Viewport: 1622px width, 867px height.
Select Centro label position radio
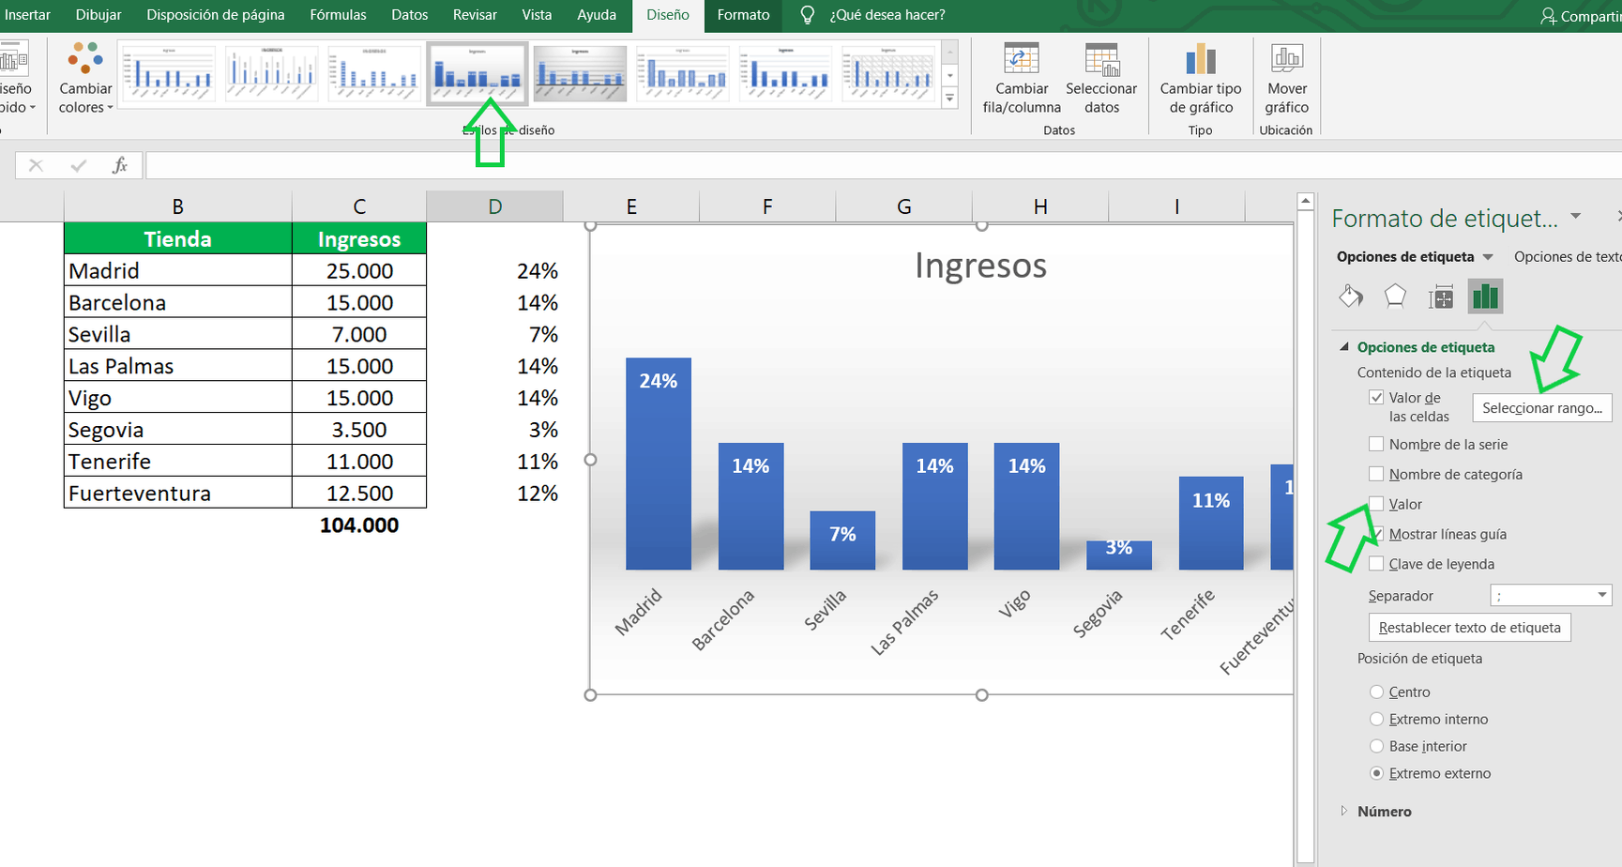pos(1376,692)
